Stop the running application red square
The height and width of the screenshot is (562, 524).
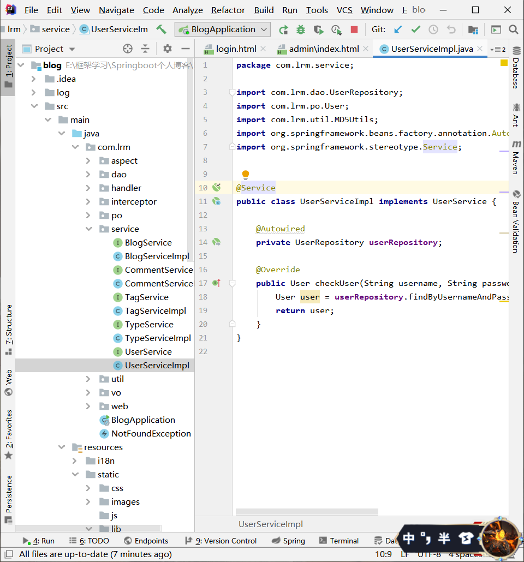(354, 29)
